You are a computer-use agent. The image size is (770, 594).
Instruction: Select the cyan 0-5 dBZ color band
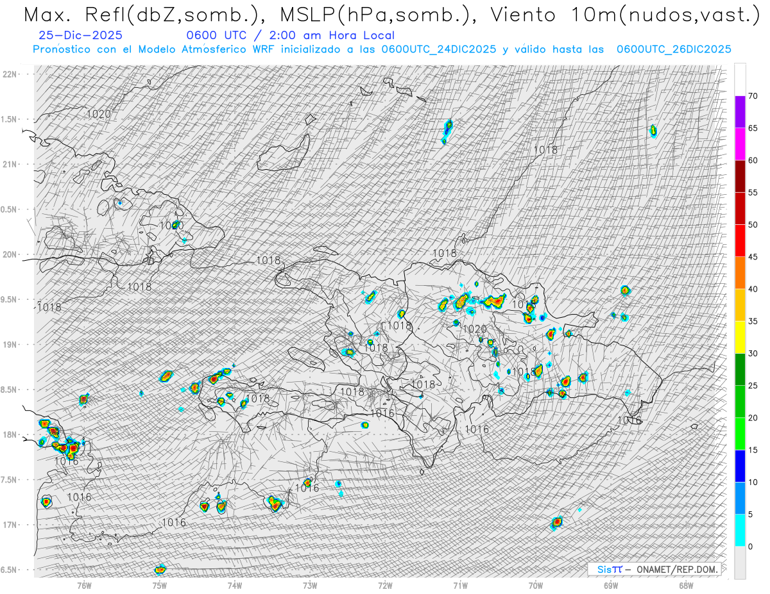coord(740,530)
